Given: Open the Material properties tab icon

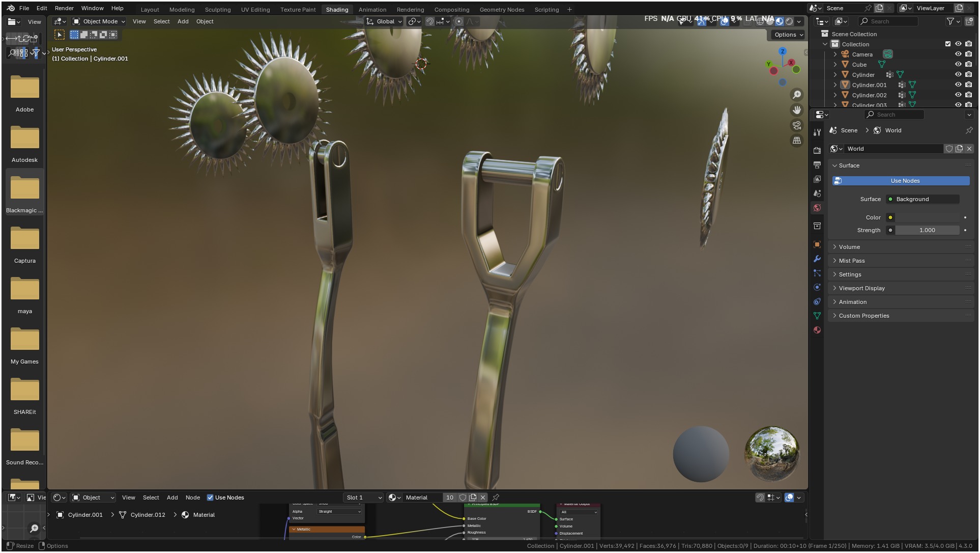Looking at the screenshot, I should pyautogui.click(x=817, y=330).
